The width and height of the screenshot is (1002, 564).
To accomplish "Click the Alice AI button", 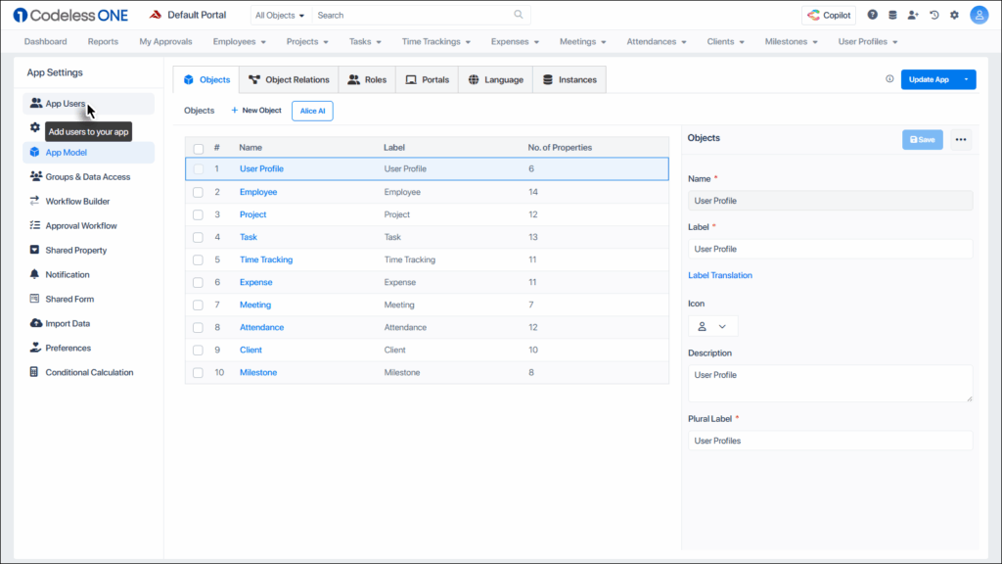I will coord(312,111).
